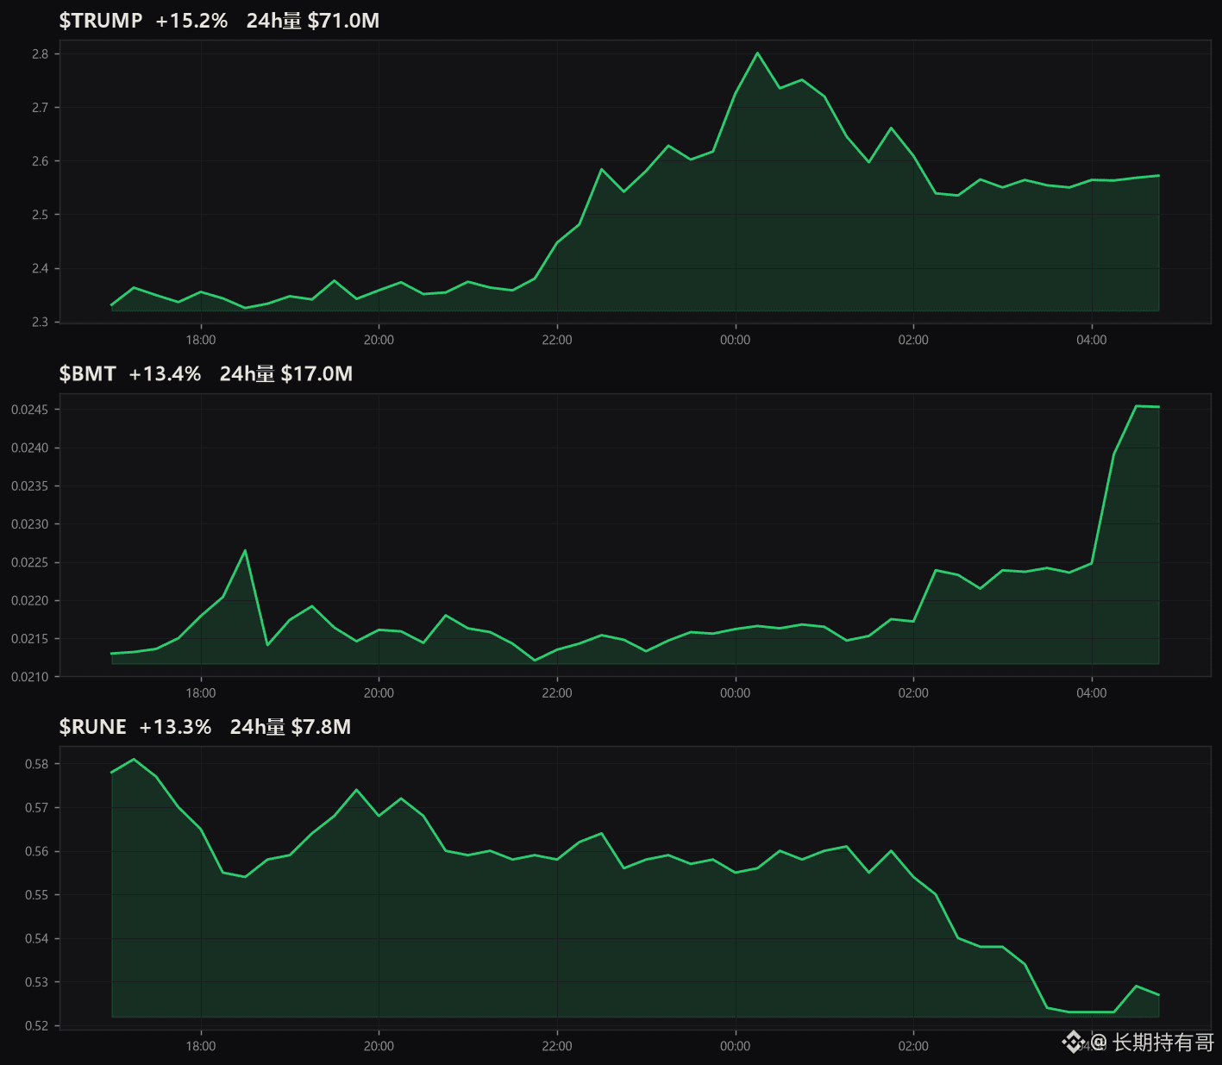Click 18:00 on the TRUMP chart time axis

pyautogui.click(x=201, y=340)
